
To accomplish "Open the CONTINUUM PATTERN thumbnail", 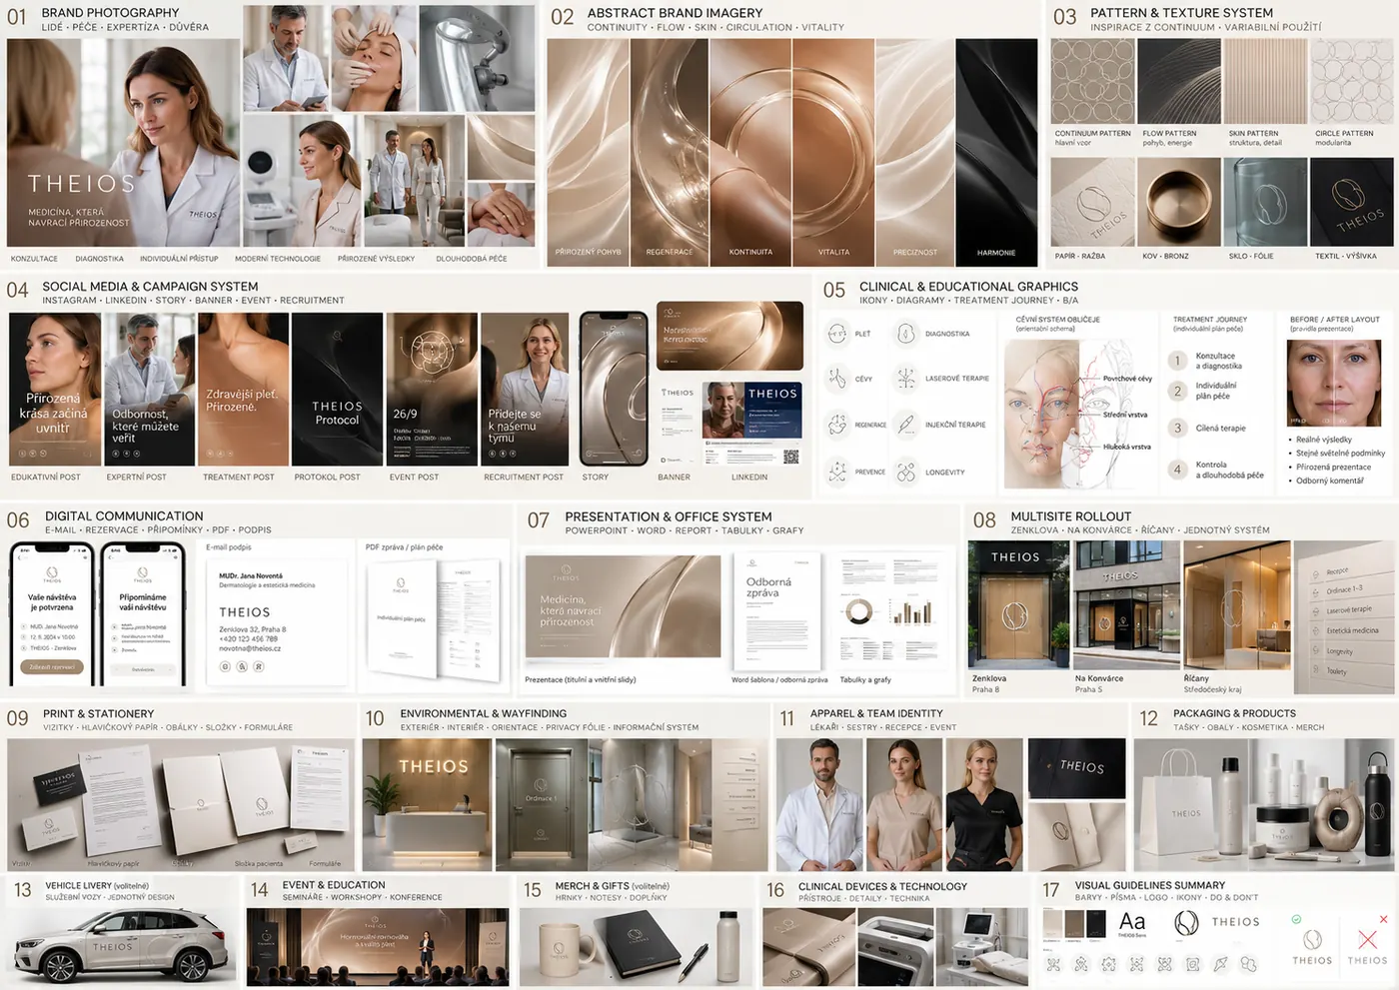I will tap(1092, 82).
